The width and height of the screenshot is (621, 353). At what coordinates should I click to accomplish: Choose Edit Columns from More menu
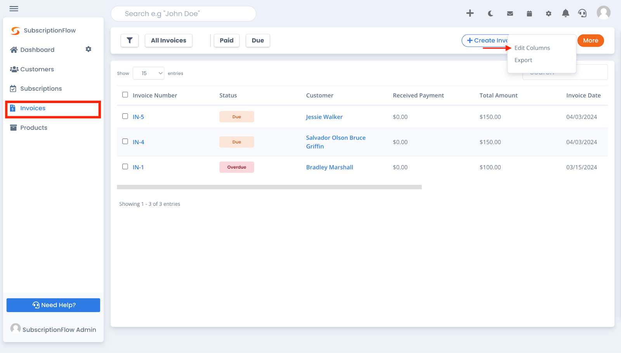tap(532, 48)
